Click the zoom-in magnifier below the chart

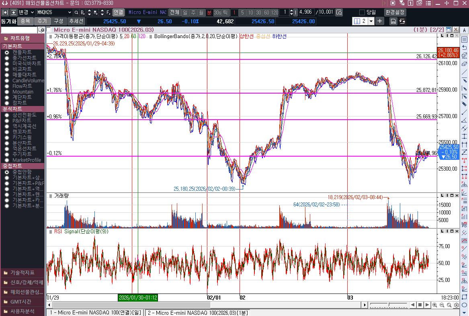pos(434,305)
